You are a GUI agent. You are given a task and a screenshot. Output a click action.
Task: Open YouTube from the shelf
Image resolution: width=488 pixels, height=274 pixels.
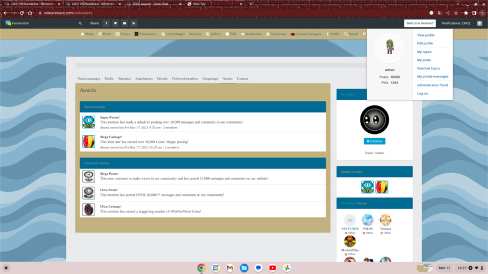coord(272,268)
